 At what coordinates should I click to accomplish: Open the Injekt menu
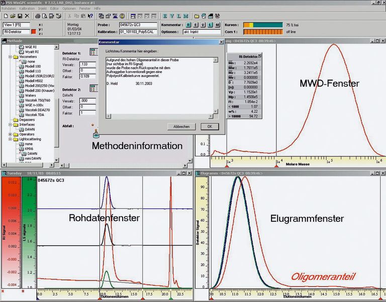pos(42,9)
